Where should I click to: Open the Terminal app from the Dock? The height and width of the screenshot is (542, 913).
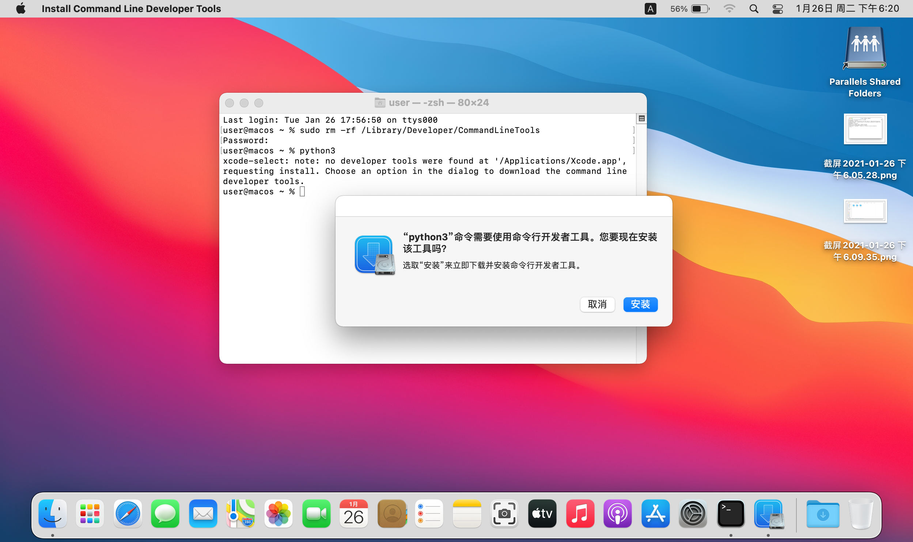click(731, 514)
